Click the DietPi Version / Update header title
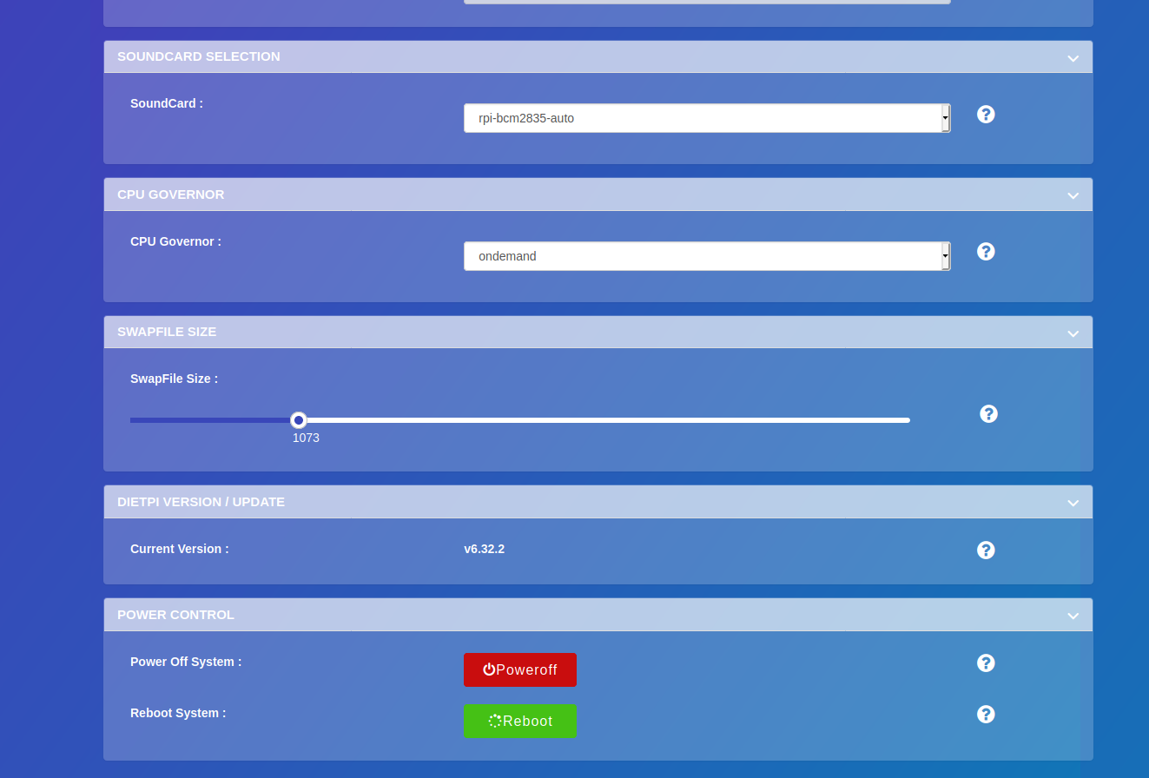 (x=201, y=502)
